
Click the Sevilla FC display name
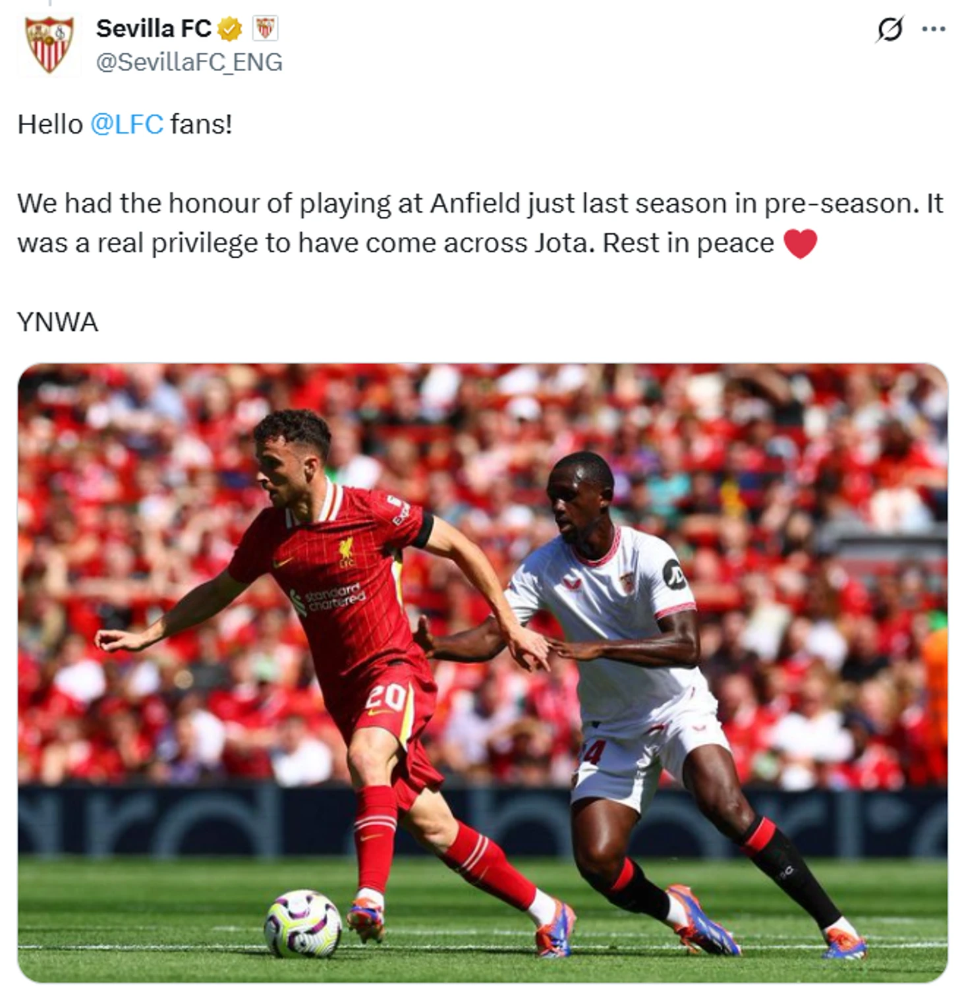[154, 29]
